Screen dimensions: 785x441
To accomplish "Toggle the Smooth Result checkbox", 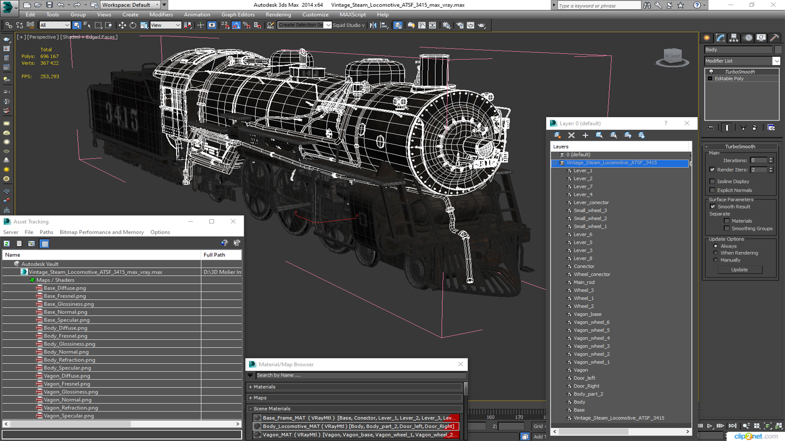I will pyautogui.click(x=713, y=207).
